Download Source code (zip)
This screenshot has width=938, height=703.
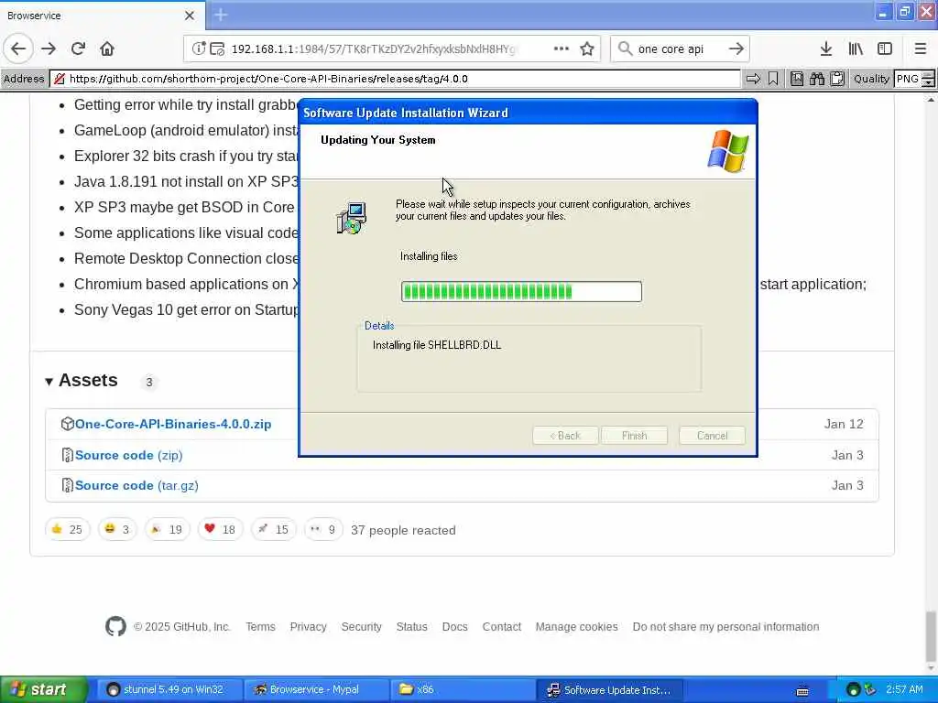[x=128, y=455]
